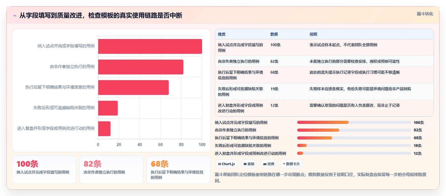Click the 19条 value in the table
The width and height of the screenshot is (446, 196).
tap(274, 89)
